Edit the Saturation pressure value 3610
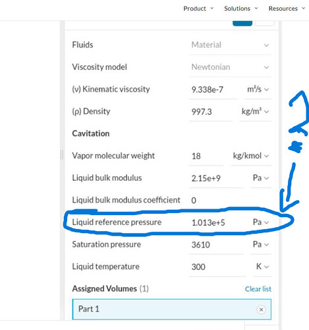The image size is (309, 330). pyautogui.click(x=216, y=244)
